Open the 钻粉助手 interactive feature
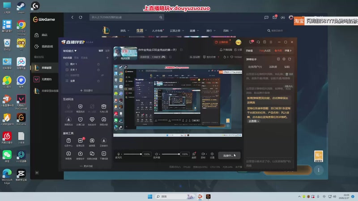 (x=92, y=121)
